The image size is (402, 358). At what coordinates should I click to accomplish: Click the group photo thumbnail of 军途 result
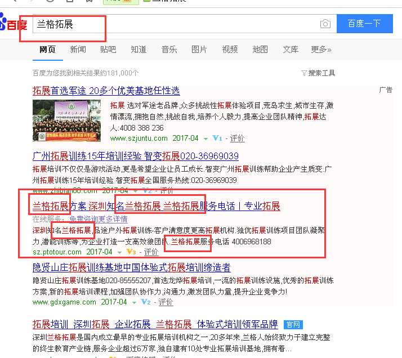[66, 120]
